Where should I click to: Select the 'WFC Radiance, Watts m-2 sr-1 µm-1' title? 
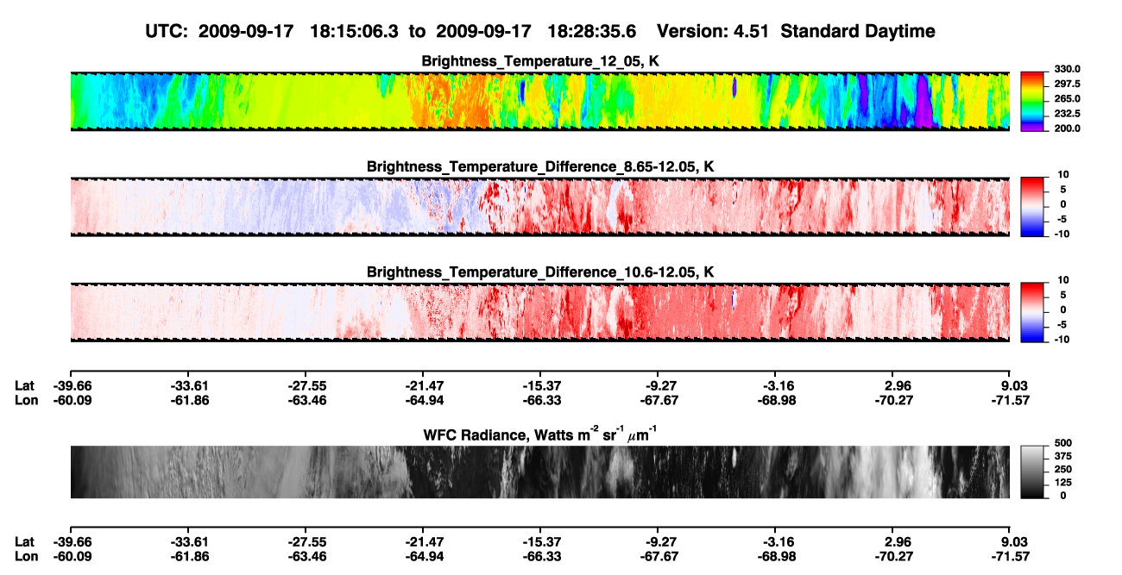tap(540, 434)
